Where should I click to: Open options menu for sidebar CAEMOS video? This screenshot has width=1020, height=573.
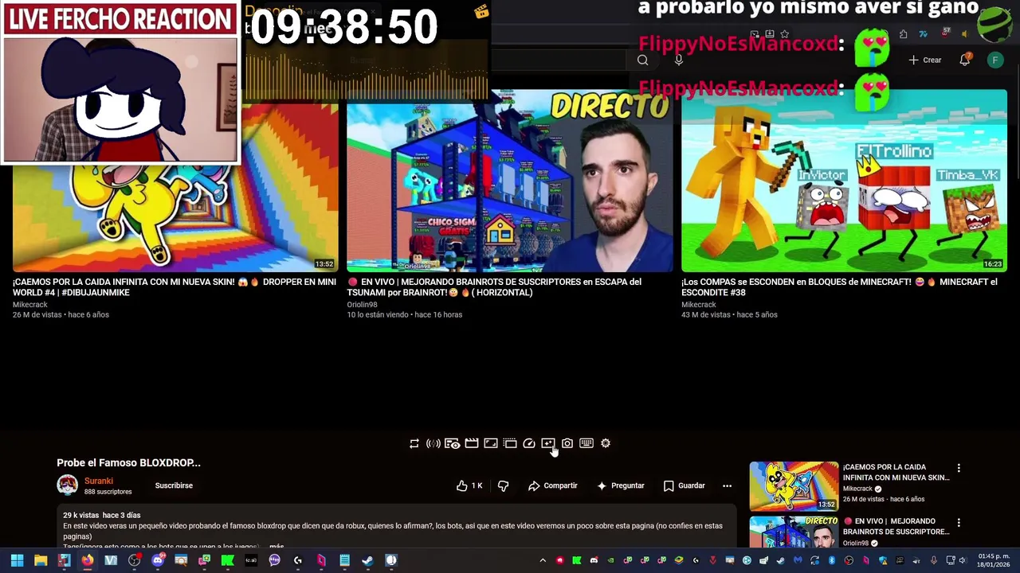(x=959, y=468)
